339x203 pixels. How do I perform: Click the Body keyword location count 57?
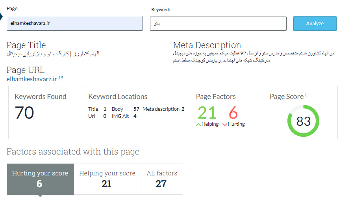click(136, 109)
